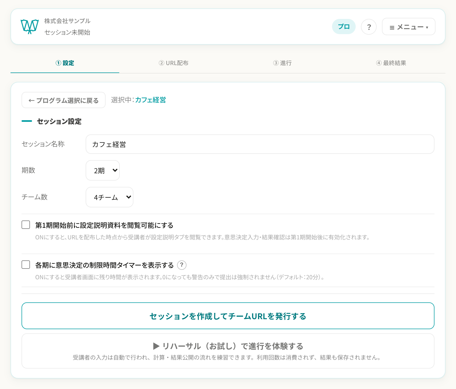Screen dimensions: 456x389
Task: Click ONにすると、URLを配布した時点から description text
Action: [203, 237]
